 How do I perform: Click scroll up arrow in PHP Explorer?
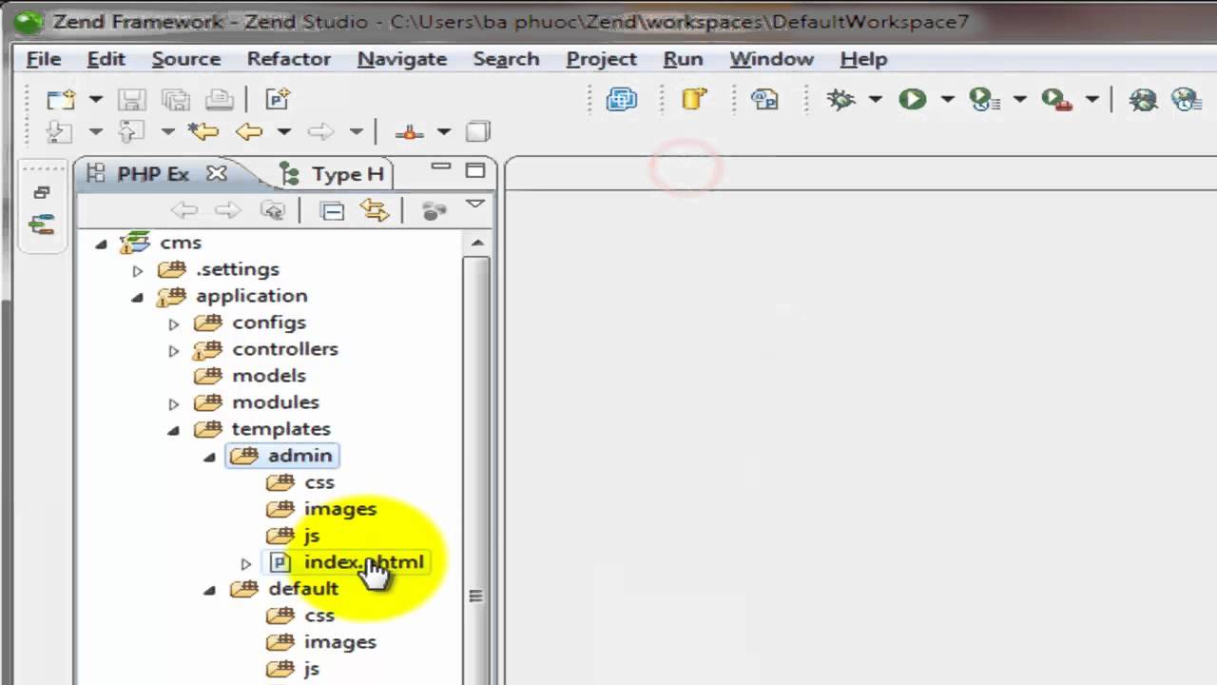pos(476,244)
